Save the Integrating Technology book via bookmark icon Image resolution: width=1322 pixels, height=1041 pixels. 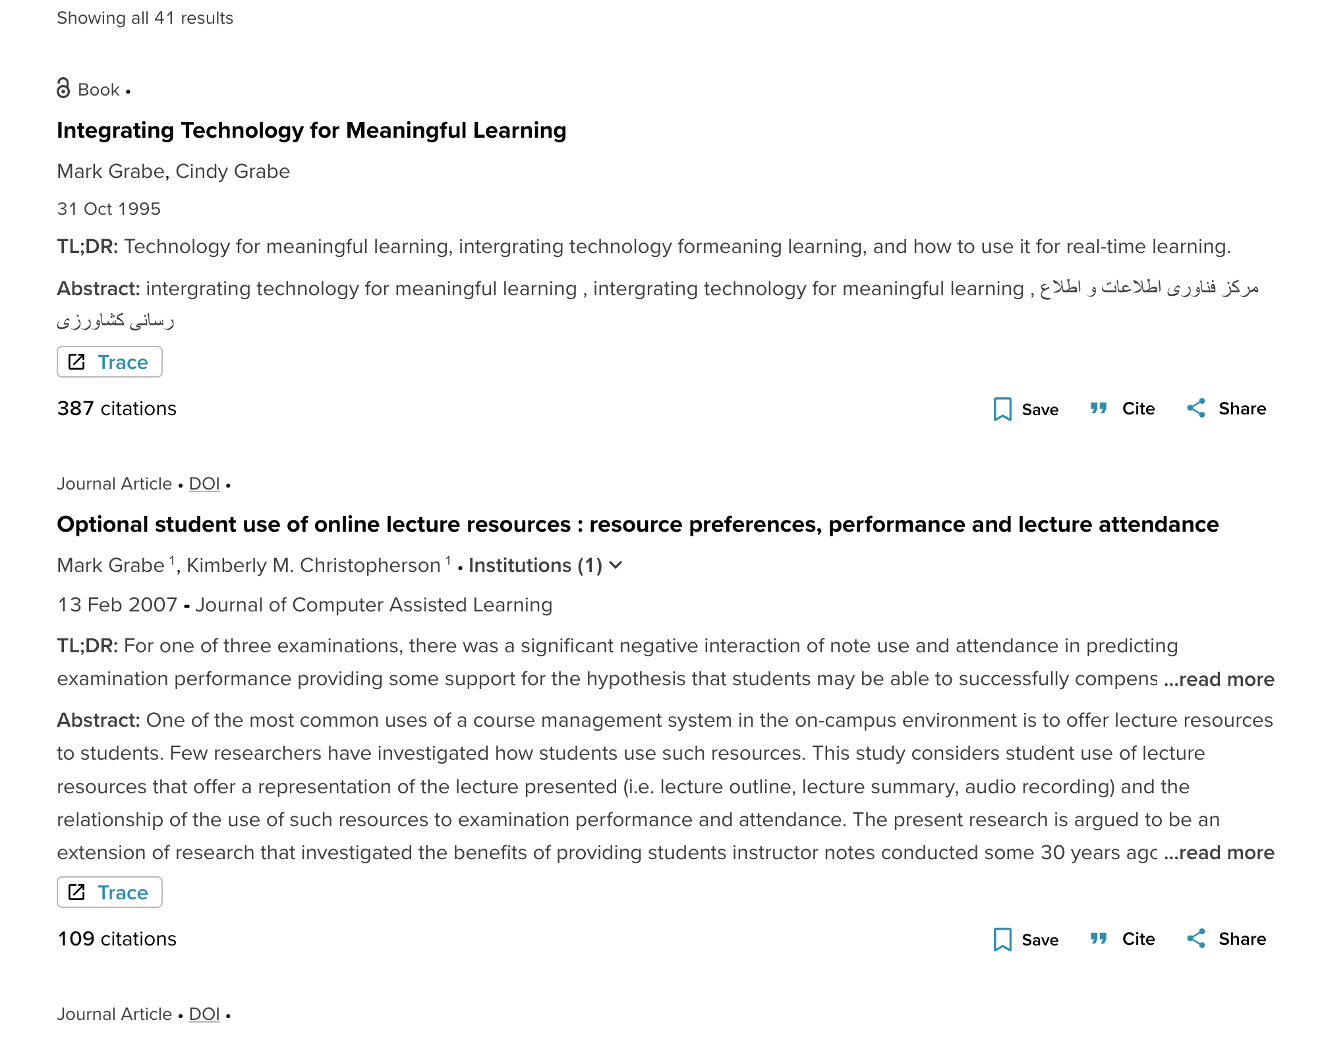coord(1002,409)
